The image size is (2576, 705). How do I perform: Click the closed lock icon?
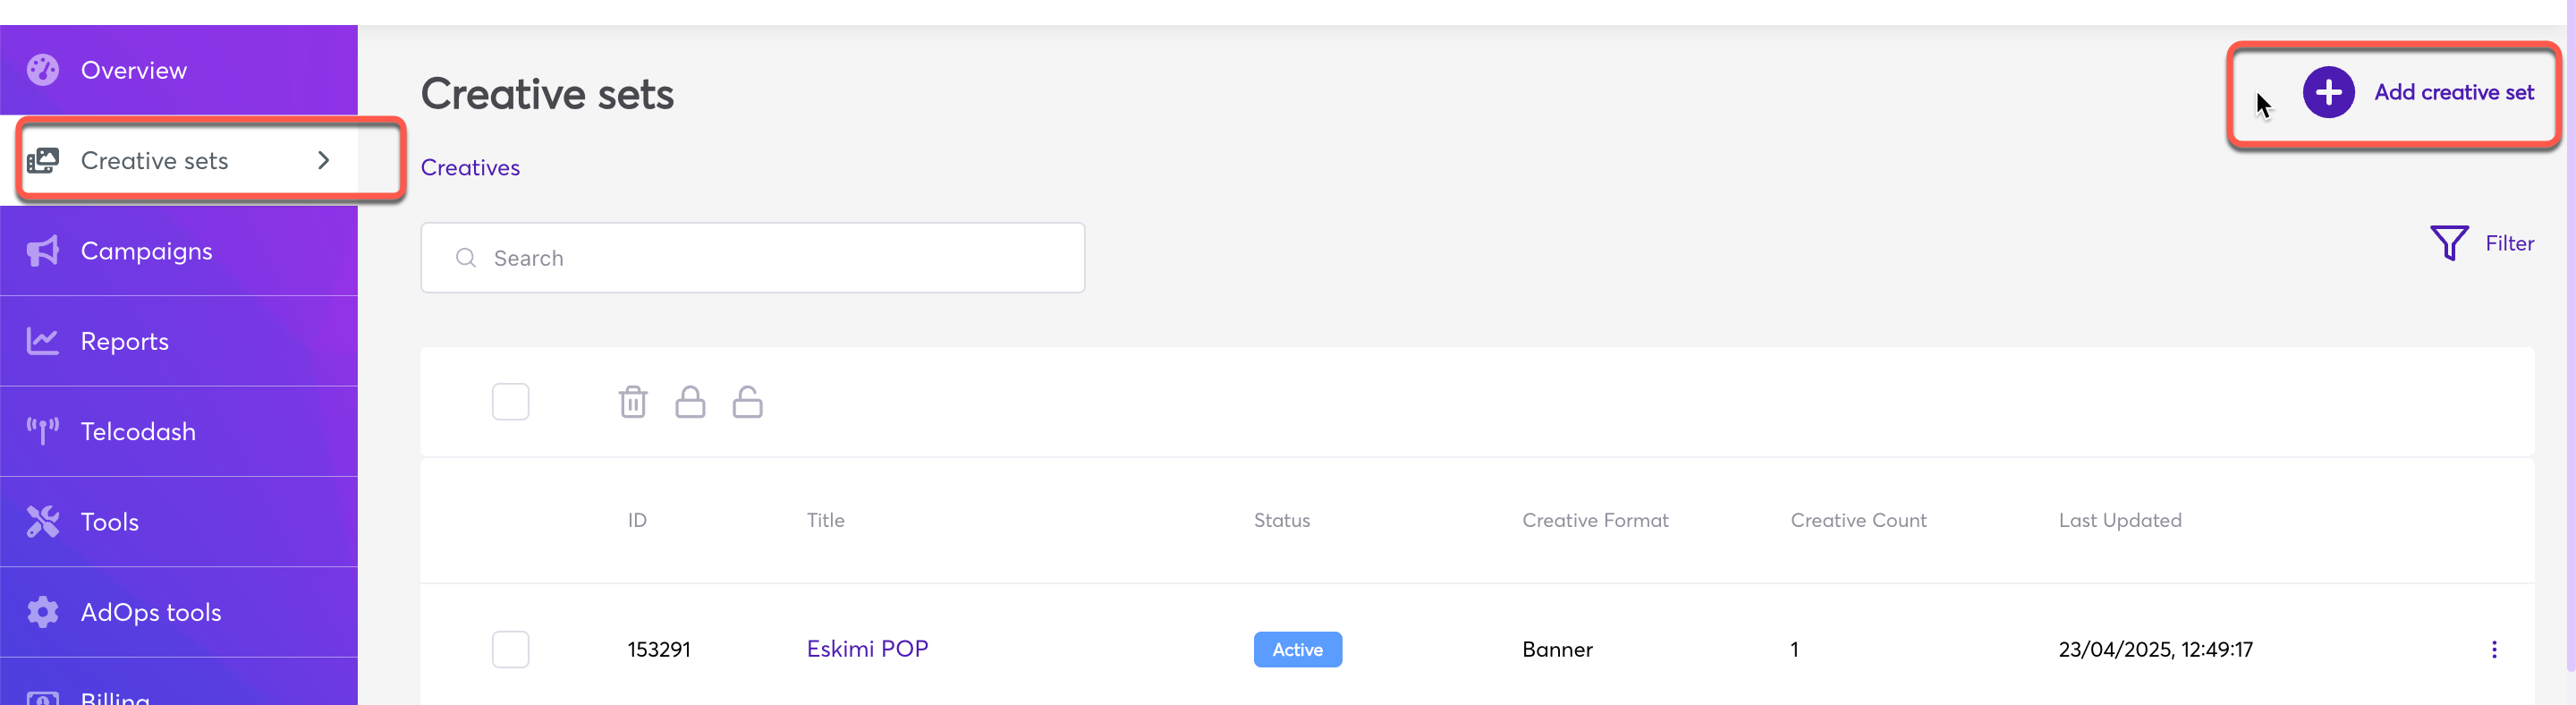[690, 402]
